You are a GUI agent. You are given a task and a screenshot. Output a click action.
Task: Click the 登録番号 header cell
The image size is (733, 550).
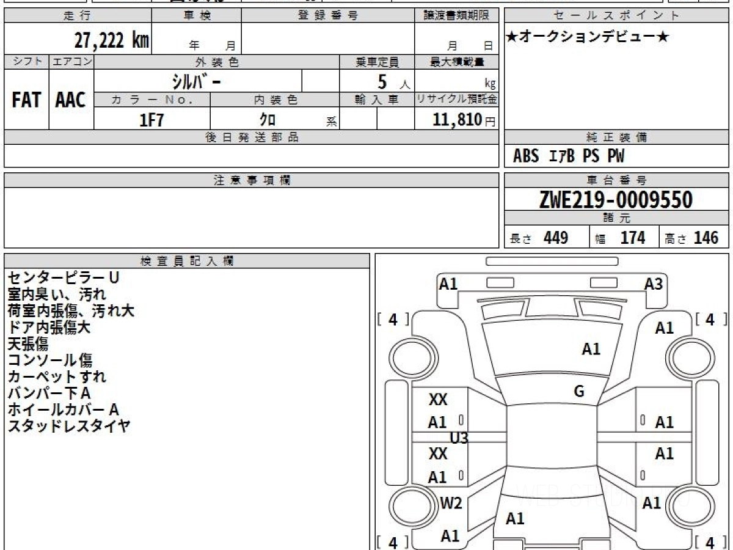(328, 16)
